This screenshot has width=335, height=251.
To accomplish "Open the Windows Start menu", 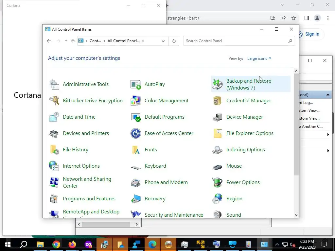I will click(8, 244).
